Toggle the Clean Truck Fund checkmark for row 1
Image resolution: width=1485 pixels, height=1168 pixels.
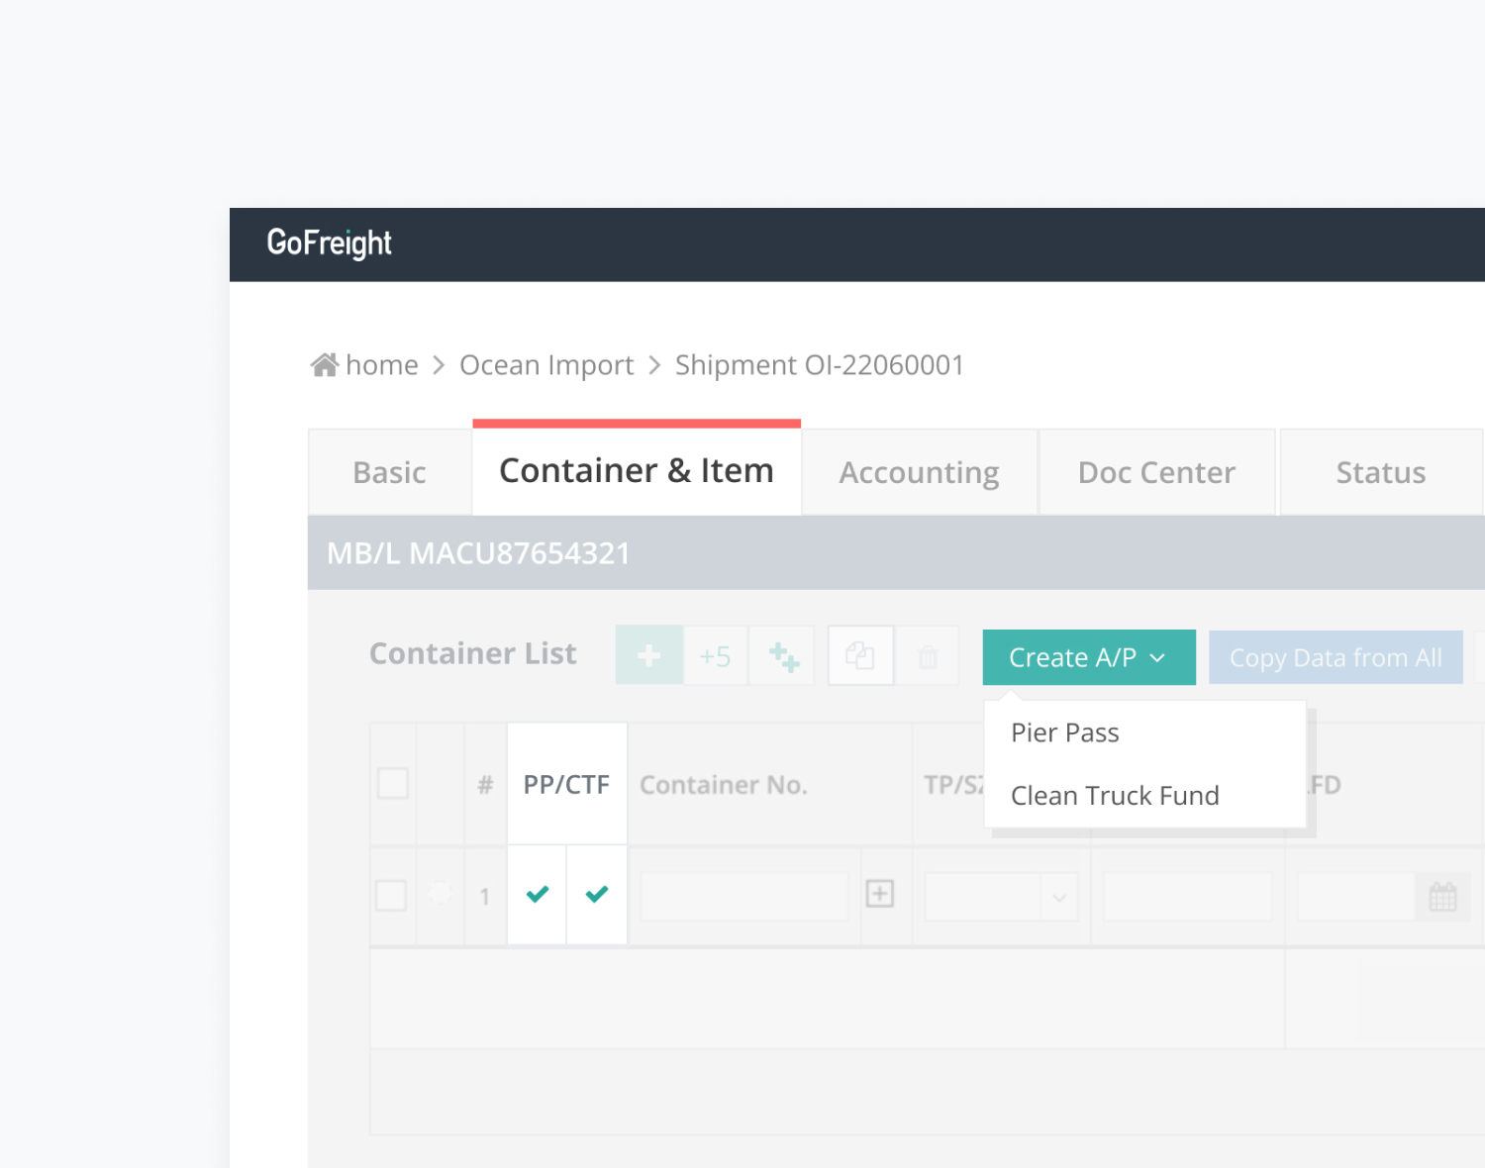pyautogui.click(x=597, y=895)
